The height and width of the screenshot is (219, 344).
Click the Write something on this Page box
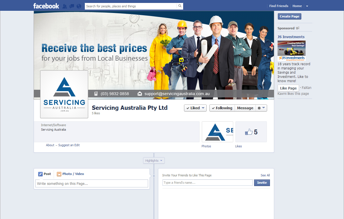pyautogui.click(x=92, y=183)
